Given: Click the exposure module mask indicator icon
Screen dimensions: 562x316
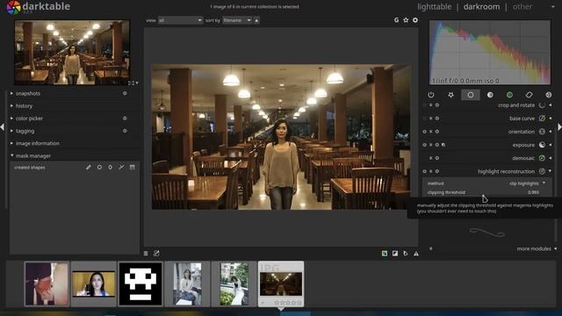Looking at the screenshot, I should click(x=443, y=145).
